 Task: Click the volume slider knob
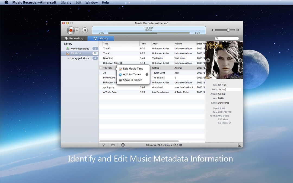coord(228,30)
